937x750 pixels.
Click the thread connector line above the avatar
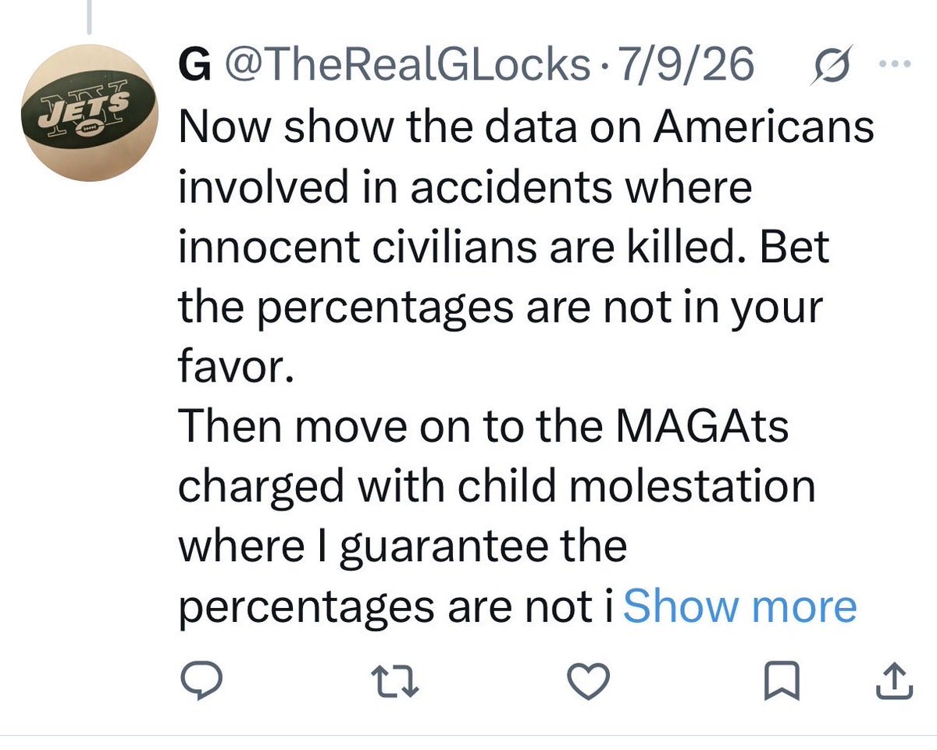pyautogui.click(x=90, y=17)
